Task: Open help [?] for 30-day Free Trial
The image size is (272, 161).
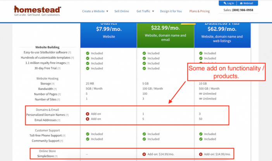Action: pyautogui.click(x=59, y=68)
